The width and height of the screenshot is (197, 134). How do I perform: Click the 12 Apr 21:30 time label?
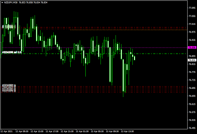pos(67,131)
